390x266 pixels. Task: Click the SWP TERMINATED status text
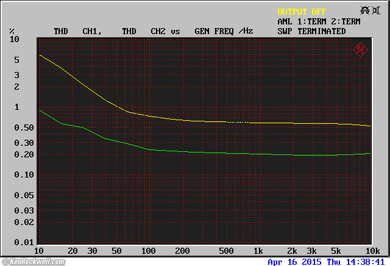[x=311, y=31]
